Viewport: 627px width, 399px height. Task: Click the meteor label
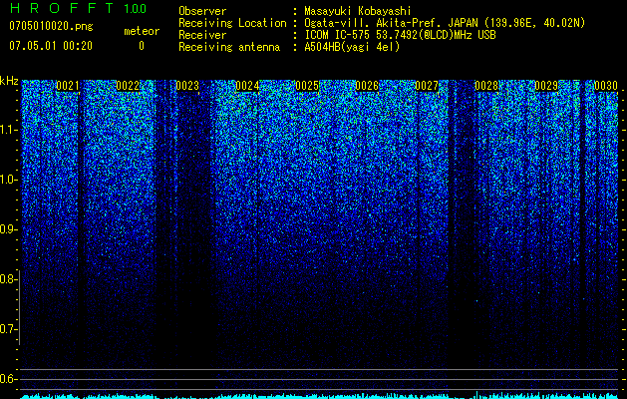point(142,31)
